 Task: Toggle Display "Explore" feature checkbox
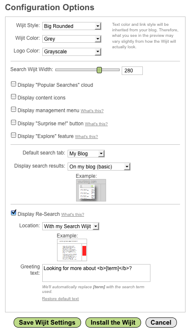[14, 135]
